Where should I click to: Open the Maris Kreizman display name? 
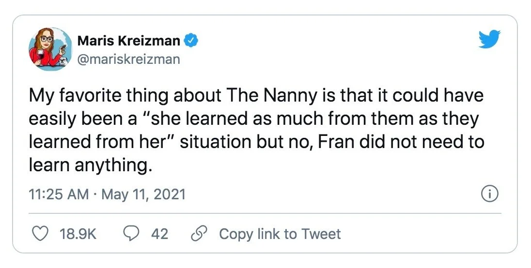(x=128, y=41)
